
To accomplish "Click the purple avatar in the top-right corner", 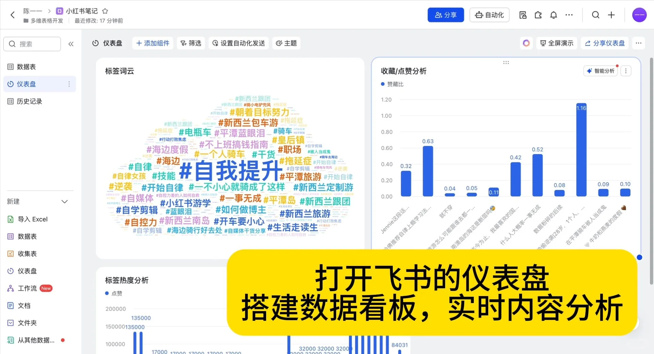I will pyautogui.click(x=639, y=15).
